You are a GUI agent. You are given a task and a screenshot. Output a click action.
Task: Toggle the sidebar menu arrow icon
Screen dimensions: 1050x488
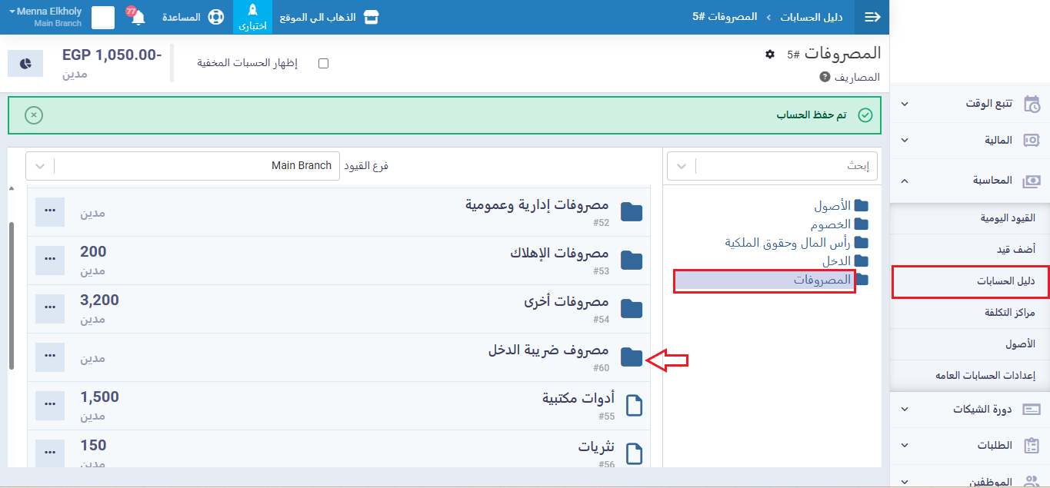click(872, 17)
